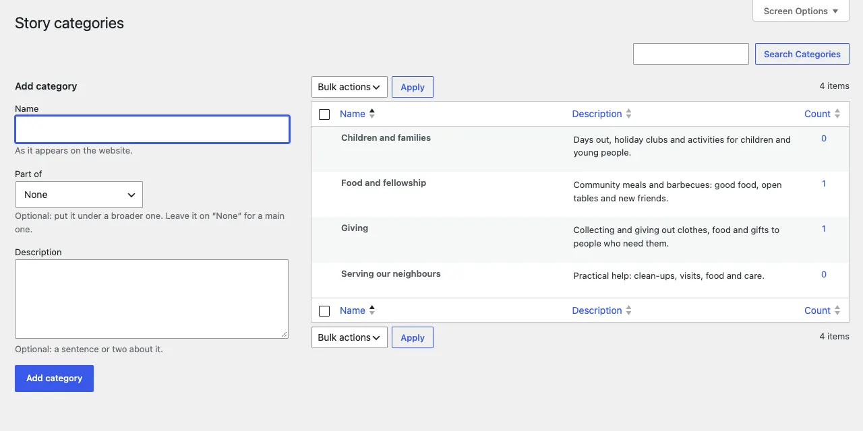Click the Search Categories button
The width and height of the screenshot is (863, 431).
click(x=802, y=54)
